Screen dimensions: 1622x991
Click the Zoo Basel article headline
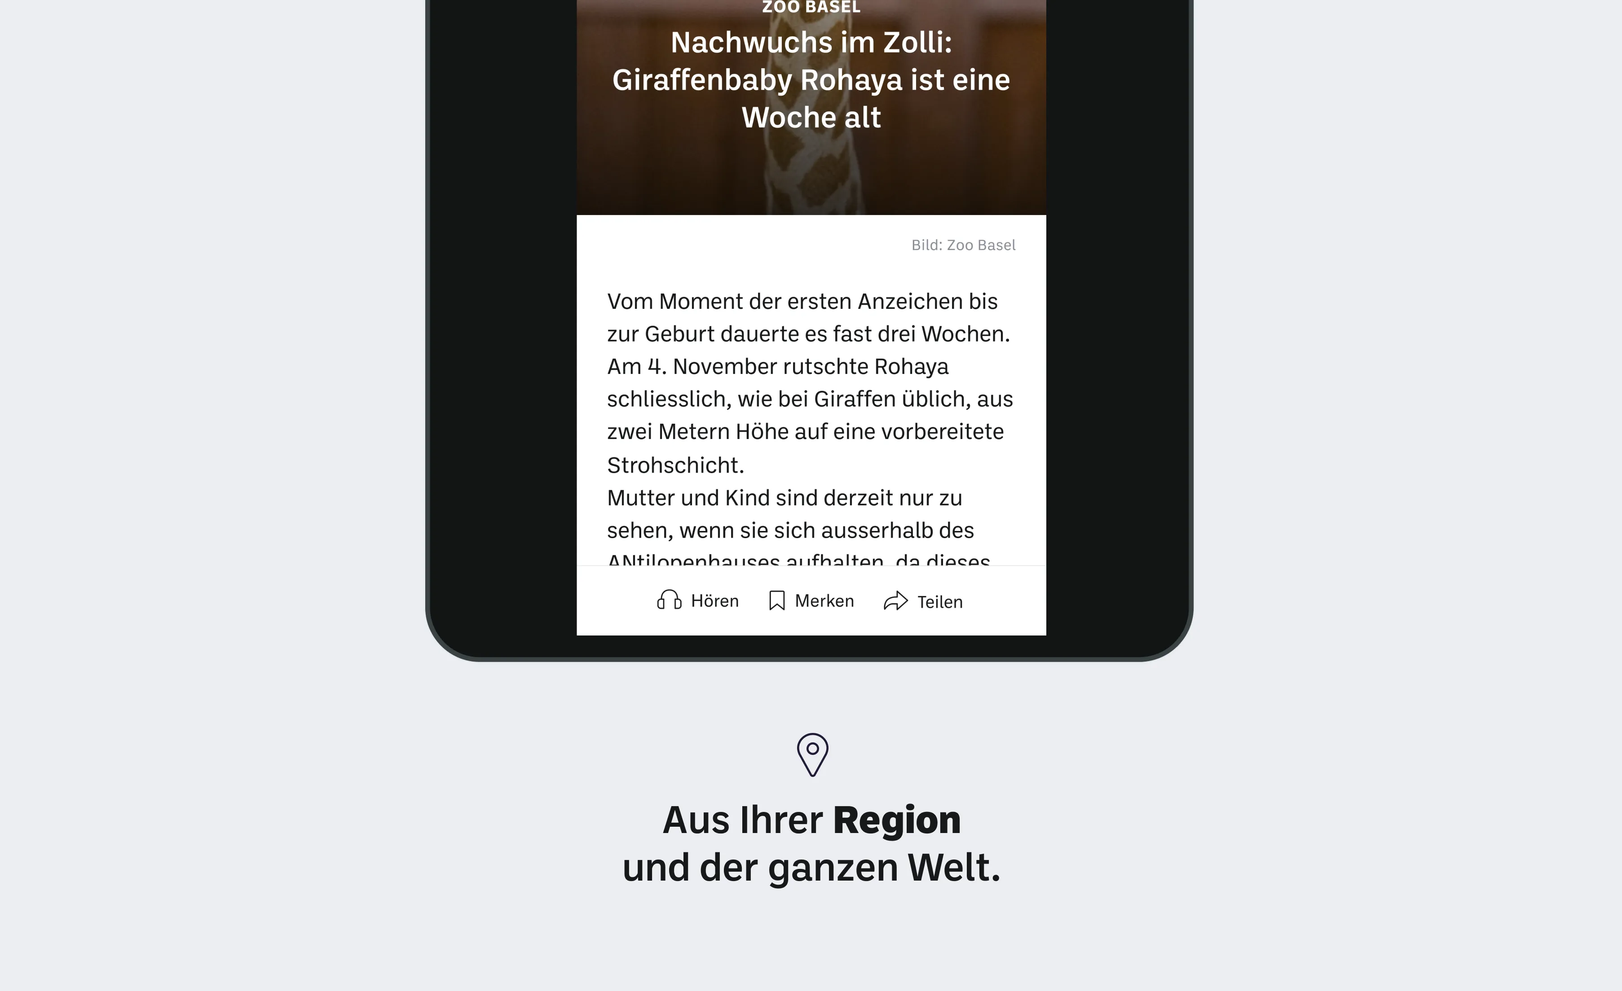[811, 79]
